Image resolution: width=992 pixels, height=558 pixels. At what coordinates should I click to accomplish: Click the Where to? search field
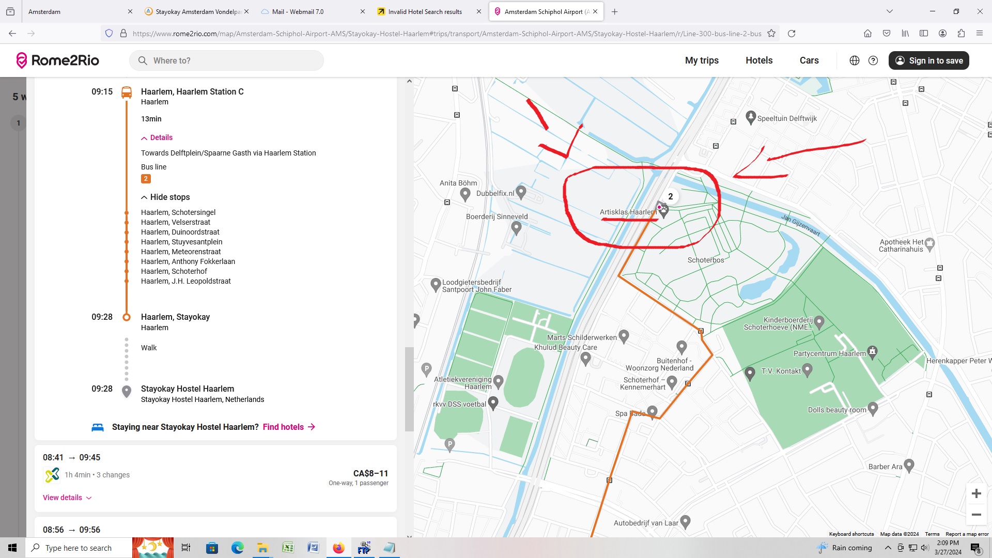[x=226, y=60]
